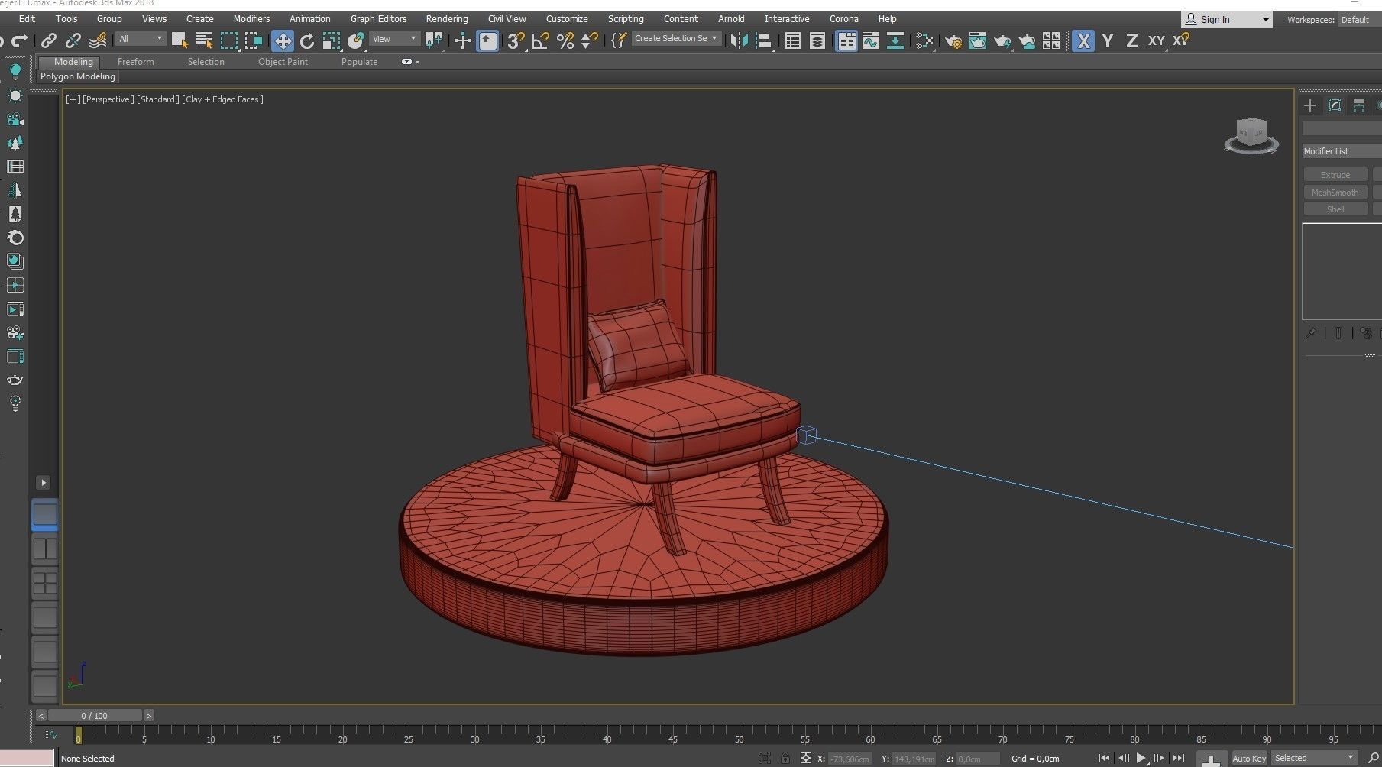Screen dimensions: 1382x767
Task: Open the Rendering menu
Action: [447, 18]
